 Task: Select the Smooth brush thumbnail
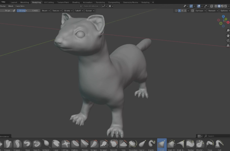pos(114,144)
